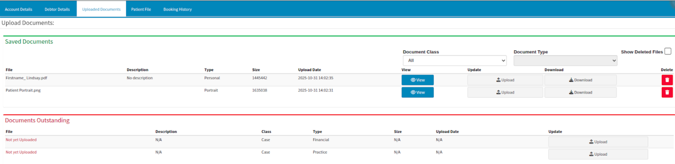Click the Description header in Saved Documents
Screen dimensions: 675x164
(137, 70)
